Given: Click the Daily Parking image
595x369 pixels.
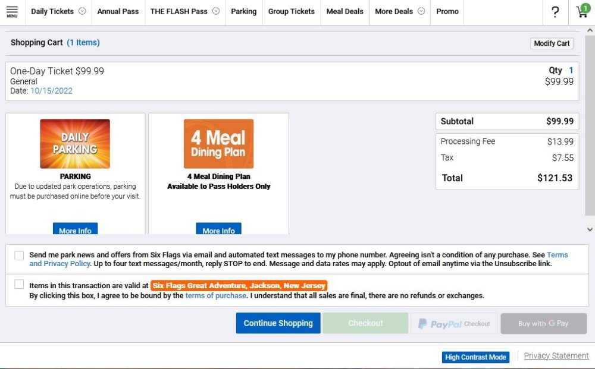Looking at the screenshot, I should (x=75, y=144).
